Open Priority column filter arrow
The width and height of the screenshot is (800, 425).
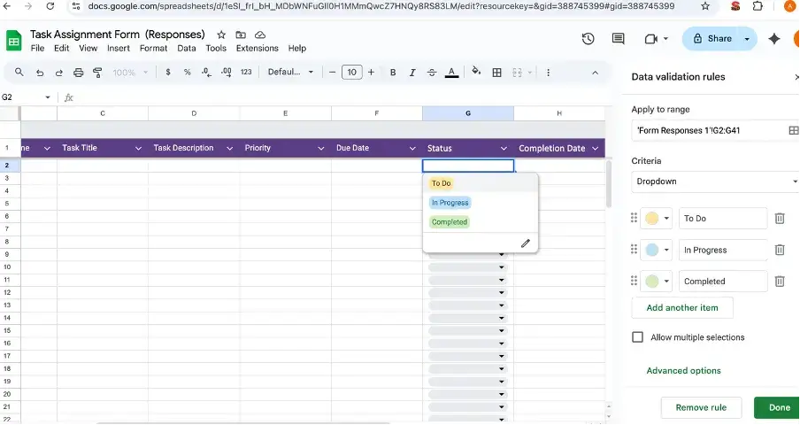pyautogui.click(x=321, y=149)
